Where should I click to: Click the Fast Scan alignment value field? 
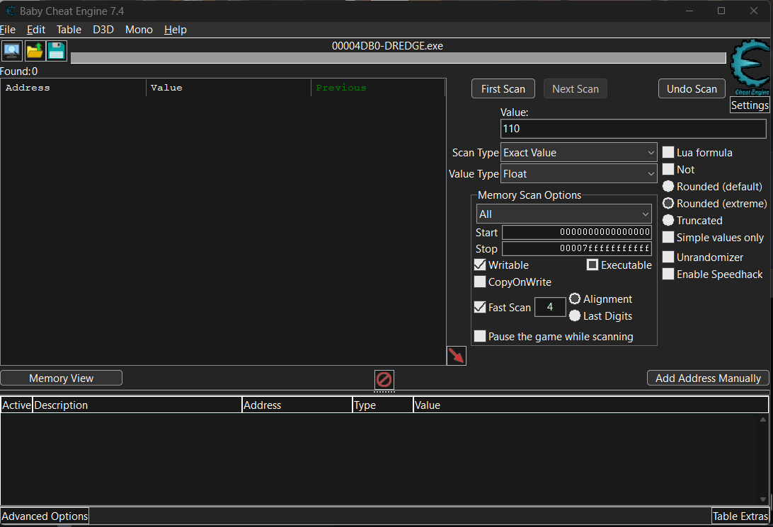click(x=550, y=307)
